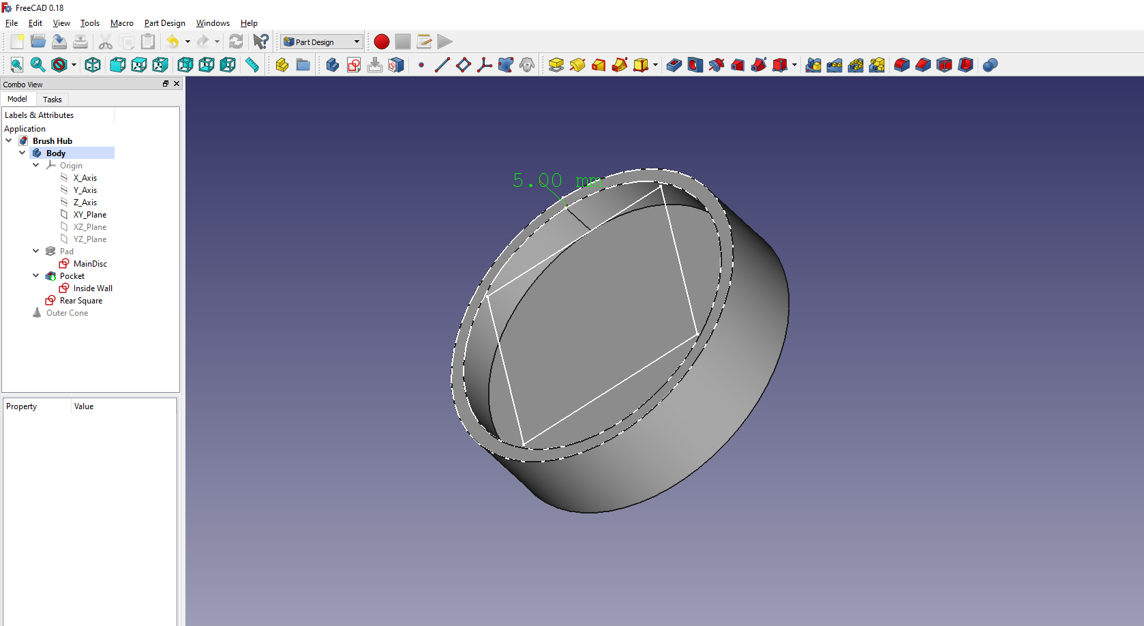Viewport: 1144px width, 626px height.
Task: Select the Outer Cone tree item
Action: click(67, 313)
